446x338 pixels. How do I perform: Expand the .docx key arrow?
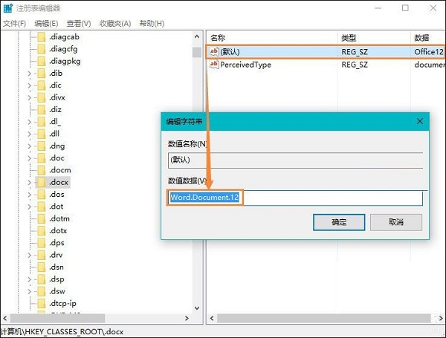[x=30, y=182]
